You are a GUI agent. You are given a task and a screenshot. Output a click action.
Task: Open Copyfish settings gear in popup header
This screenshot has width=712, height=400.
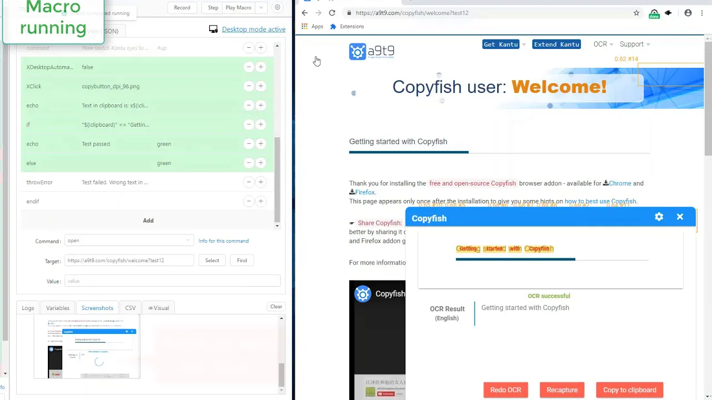click(659, 217)
